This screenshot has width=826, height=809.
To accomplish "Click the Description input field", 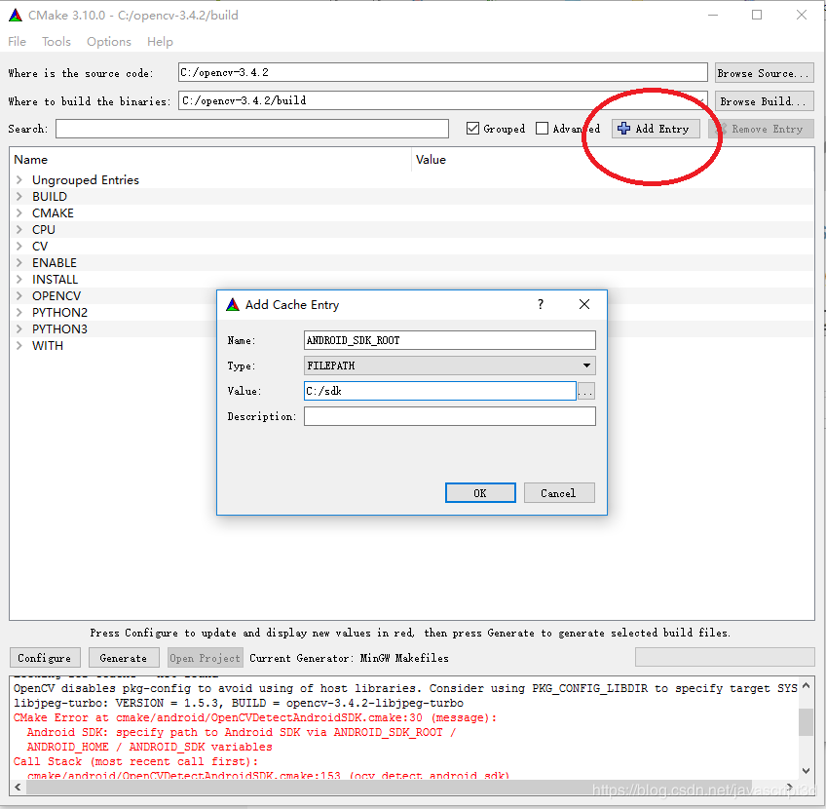I will point(450,416).
